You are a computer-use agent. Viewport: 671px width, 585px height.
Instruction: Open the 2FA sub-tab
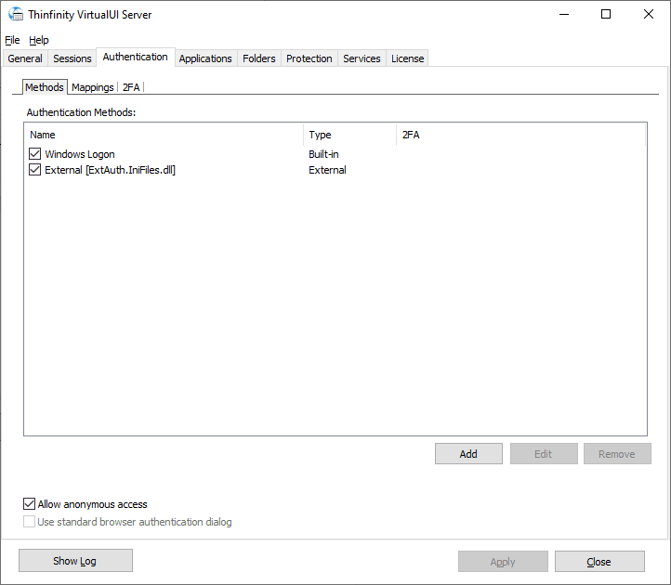click(x=131, y=87)
